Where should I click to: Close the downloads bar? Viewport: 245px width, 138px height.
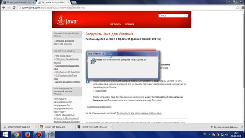coord(242,127)
